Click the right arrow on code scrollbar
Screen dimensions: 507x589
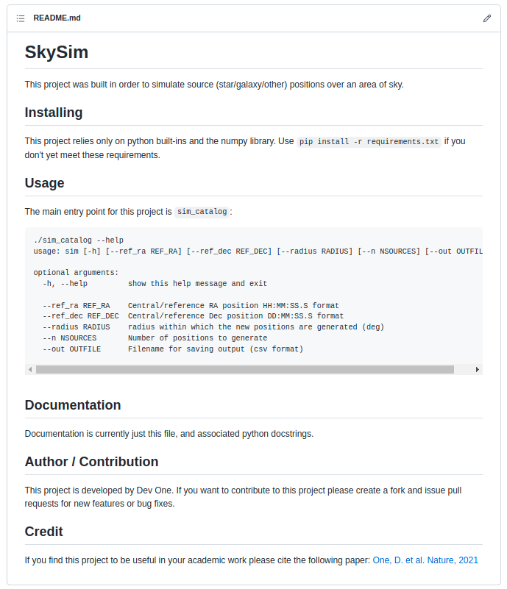click(478, 368)
